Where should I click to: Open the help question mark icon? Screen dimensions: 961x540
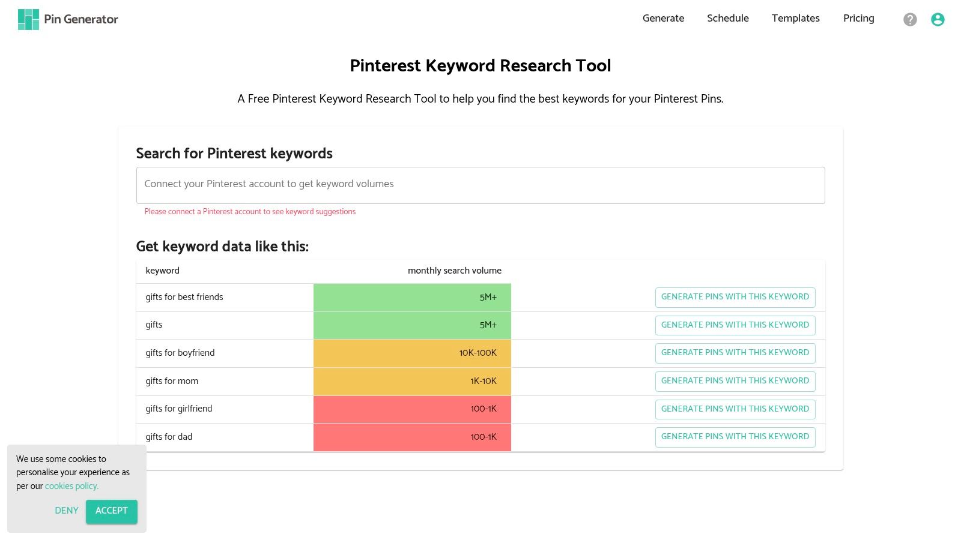pos(910,19)
